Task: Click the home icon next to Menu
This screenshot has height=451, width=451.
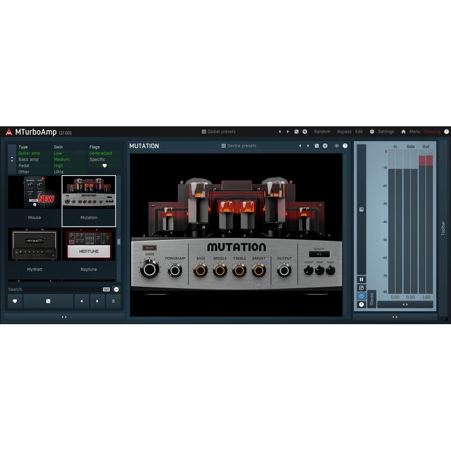Action: (x=404, y=130)
